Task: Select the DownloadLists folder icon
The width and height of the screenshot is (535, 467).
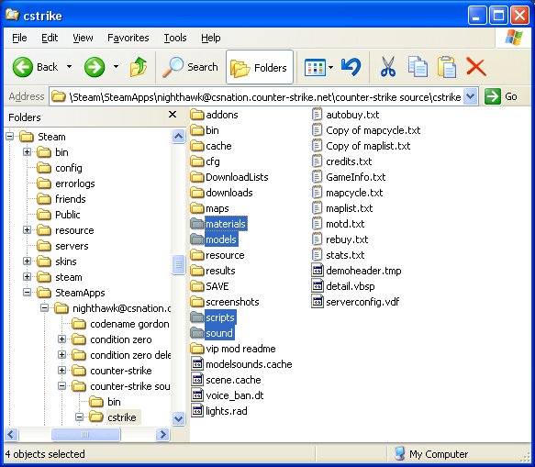Action: (197, 177)
